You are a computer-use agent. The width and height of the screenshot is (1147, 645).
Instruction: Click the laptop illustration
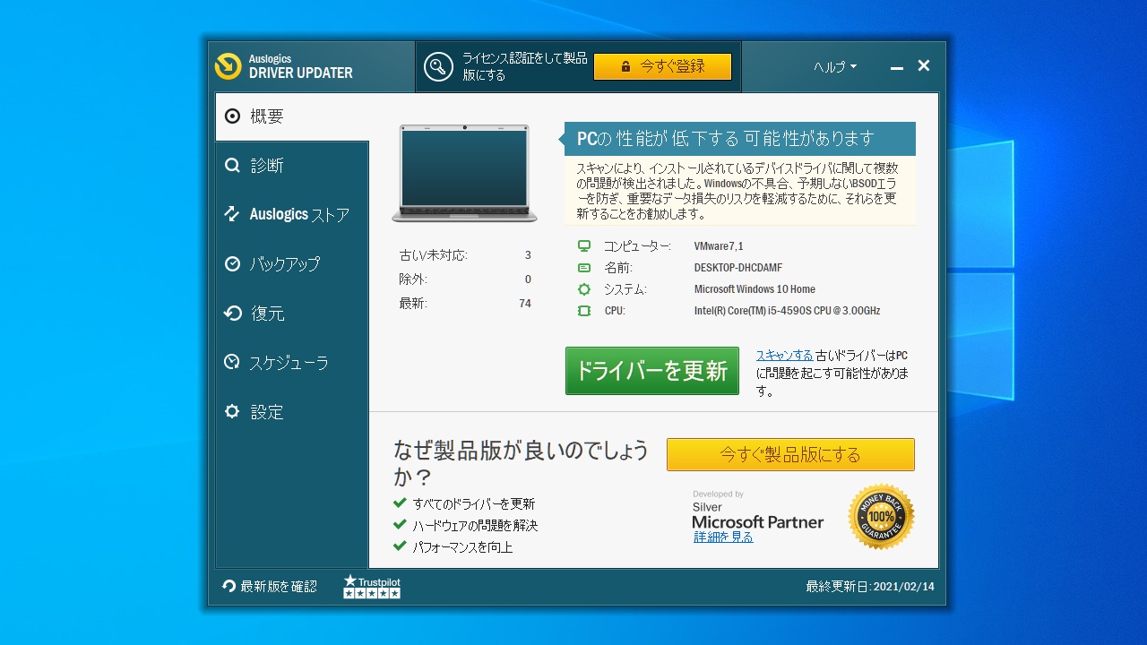coord(464,173)
